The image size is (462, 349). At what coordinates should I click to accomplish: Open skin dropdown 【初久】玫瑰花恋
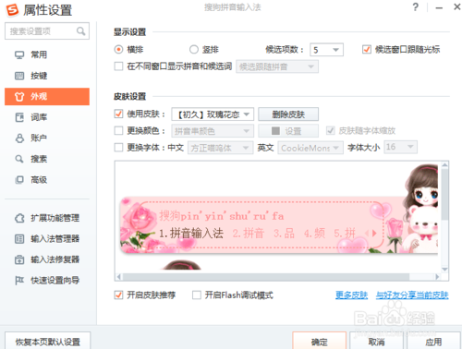213,114
